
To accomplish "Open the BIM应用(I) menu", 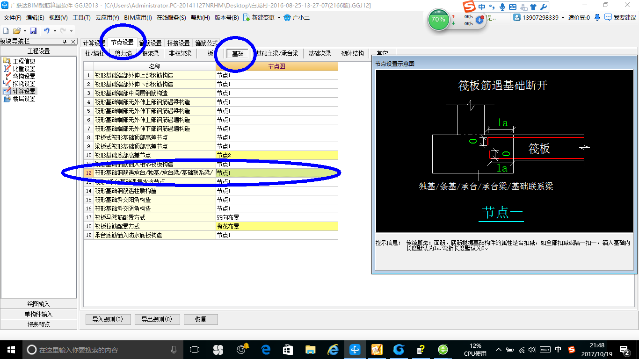I will 138,18.
